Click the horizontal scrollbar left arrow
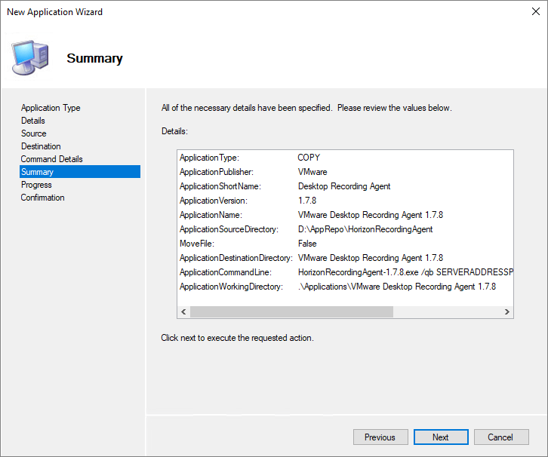 183,312
